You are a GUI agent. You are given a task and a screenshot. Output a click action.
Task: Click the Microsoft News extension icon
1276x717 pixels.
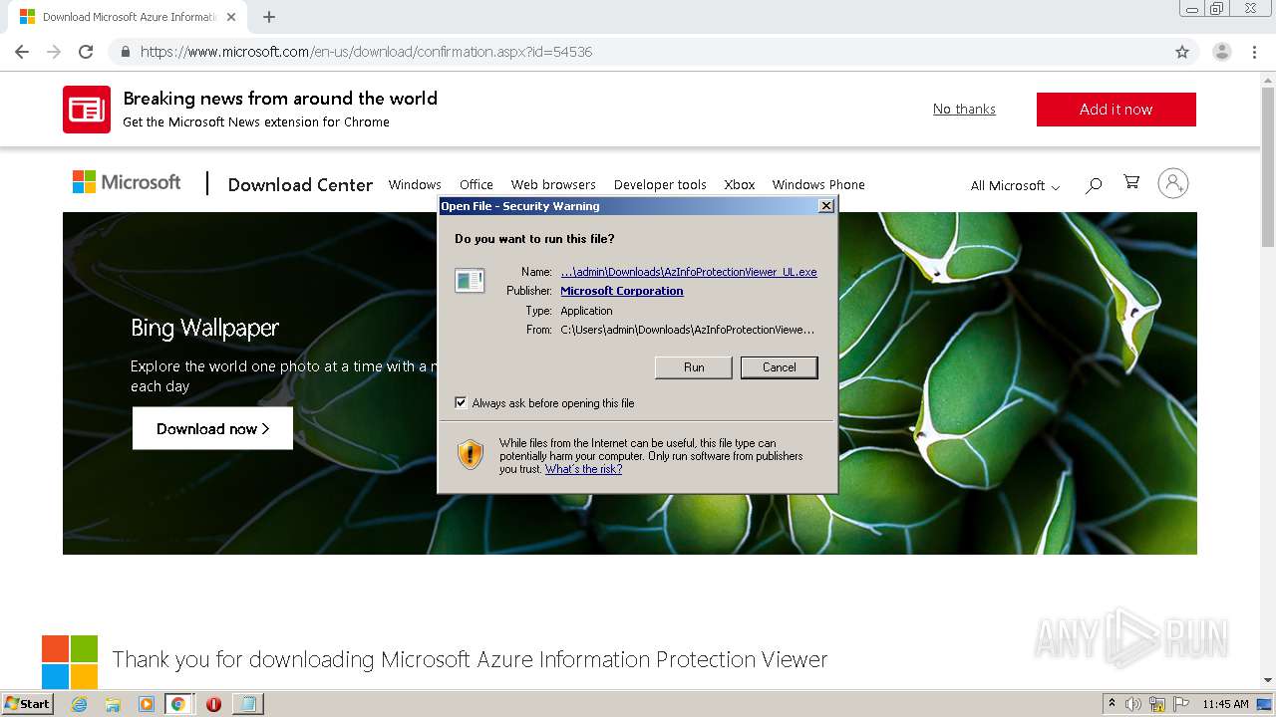tap(87, 110)
